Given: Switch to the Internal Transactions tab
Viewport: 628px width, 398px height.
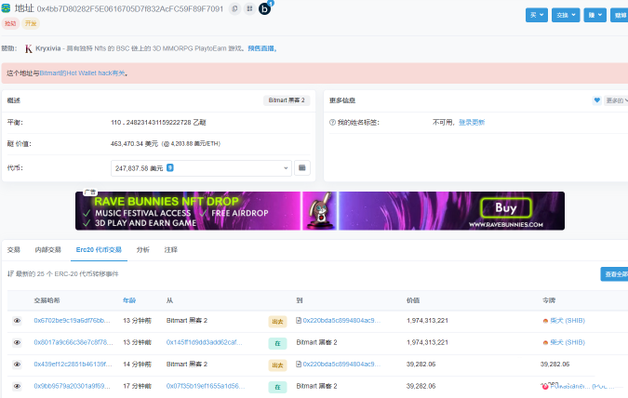Looking at the screenshot, I should [x=48, y=250].
